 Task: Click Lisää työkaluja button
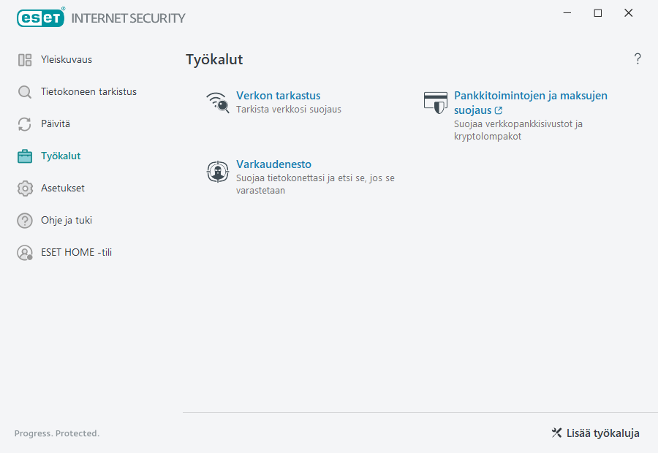click(x=595, y=433)
